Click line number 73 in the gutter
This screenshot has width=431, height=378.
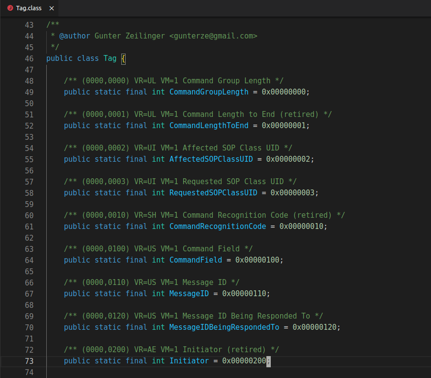click(29, 361)
